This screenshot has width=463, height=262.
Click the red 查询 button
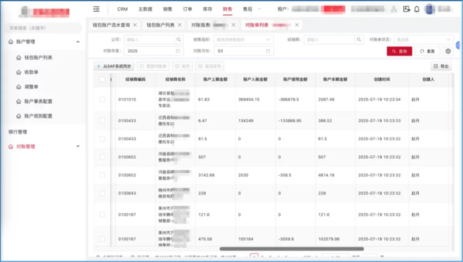tap(399, 51)
